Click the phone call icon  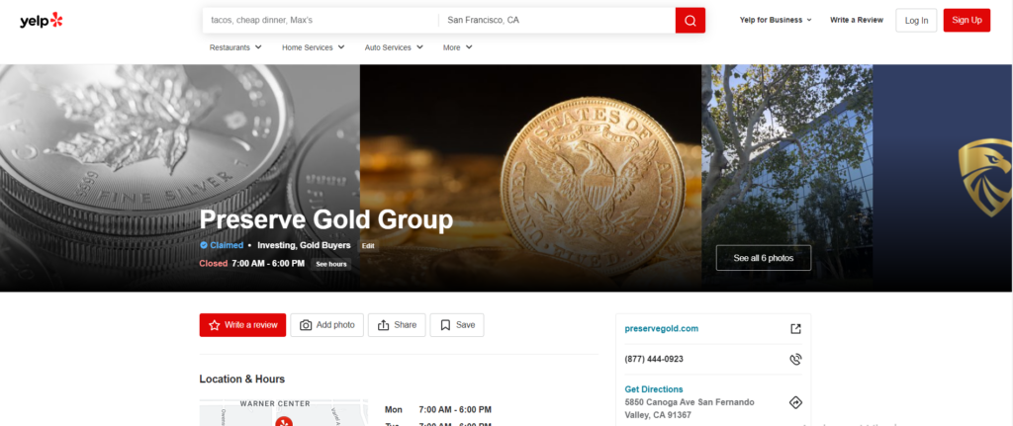click(x=795, y=359)
